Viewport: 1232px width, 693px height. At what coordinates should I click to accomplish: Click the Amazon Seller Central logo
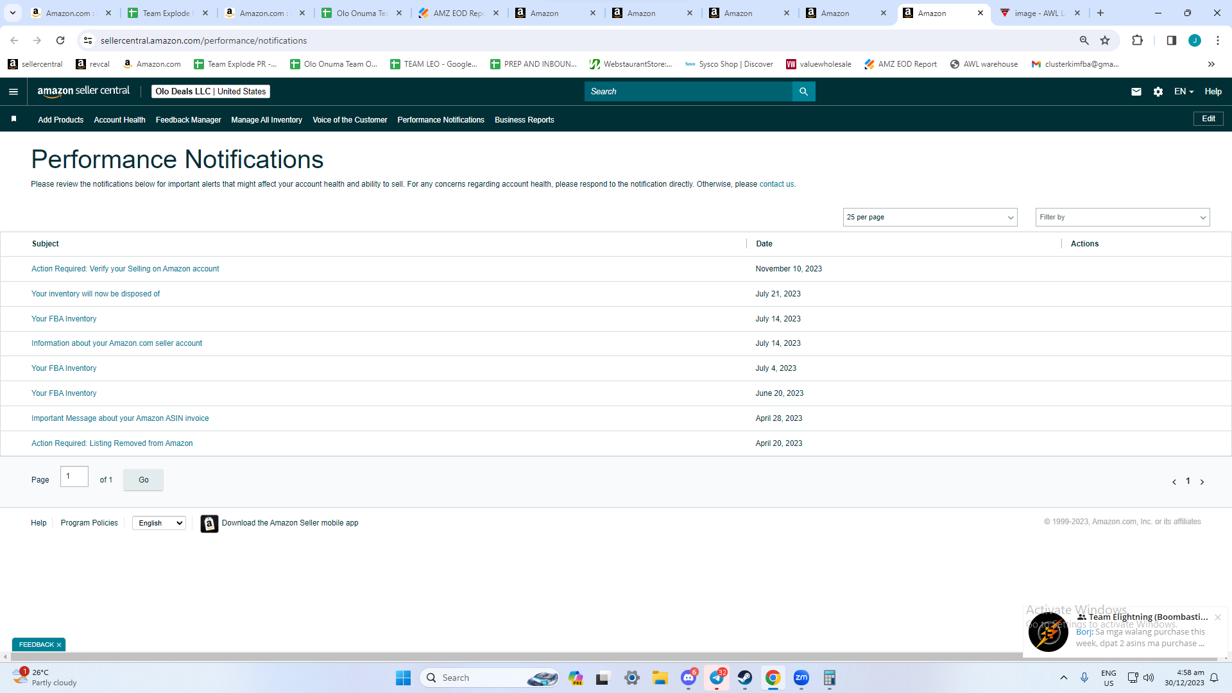(83, 91)
